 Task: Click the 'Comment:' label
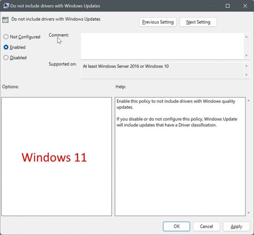point(59,35)
